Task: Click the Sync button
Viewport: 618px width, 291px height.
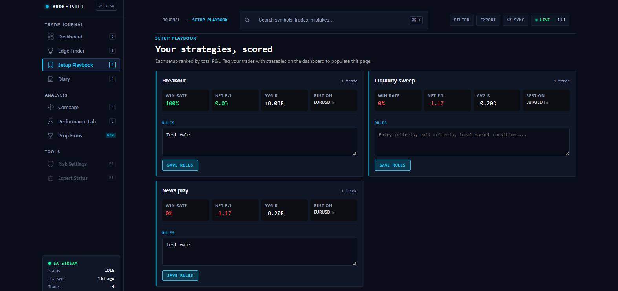Action: point(516,20)
